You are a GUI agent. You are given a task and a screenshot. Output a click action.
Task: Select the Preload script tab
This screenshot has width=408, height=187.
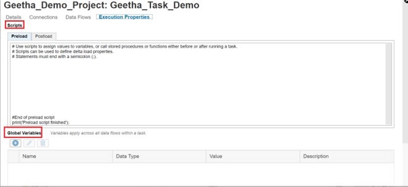(x=19, y=36)
